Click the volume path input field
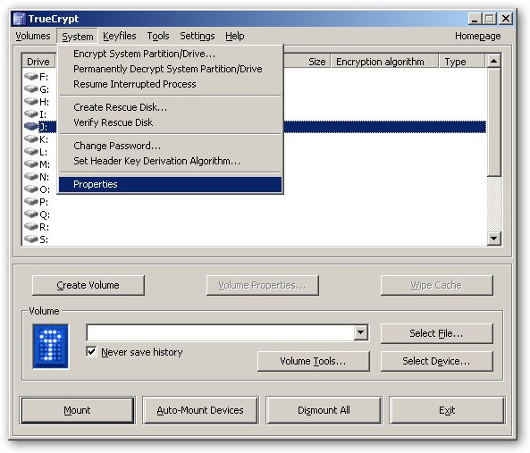This screenshot has width=530, height=453. [221, 332]
